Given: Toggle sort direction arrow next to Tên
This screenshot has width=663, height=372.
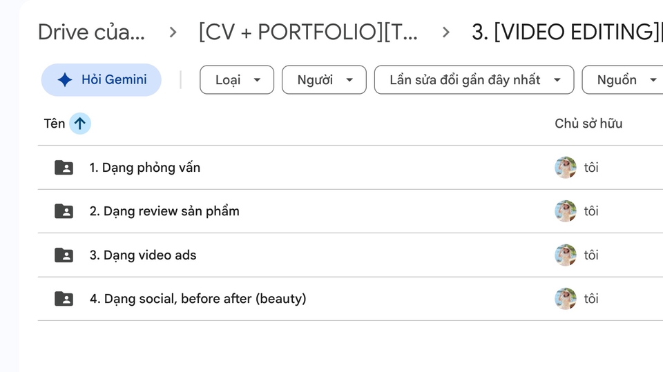Looking at the screenshot, I should [x=80, y=124].
